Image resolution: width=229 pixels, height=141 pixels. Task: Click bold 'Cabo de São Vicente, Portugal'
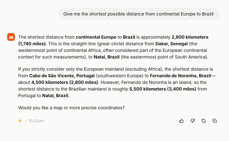[x=62, y=76]
